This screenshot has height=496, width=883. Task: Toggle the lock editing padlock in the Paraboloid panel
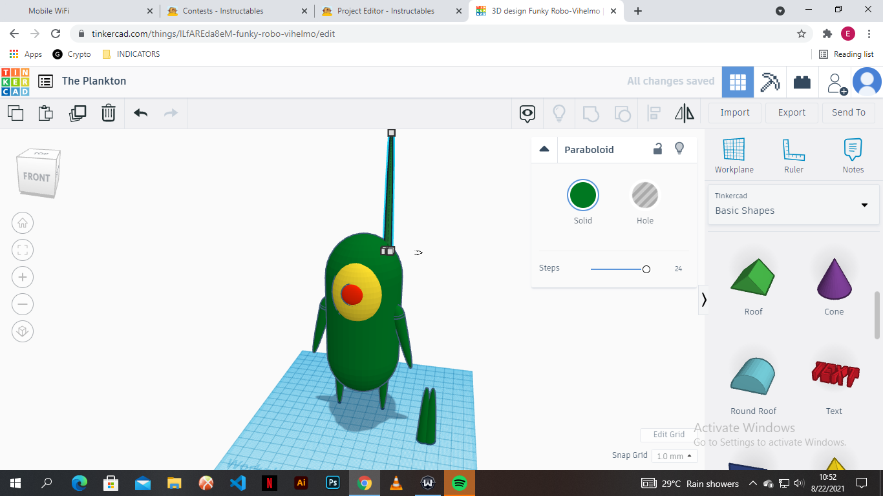tap(657, 149)
